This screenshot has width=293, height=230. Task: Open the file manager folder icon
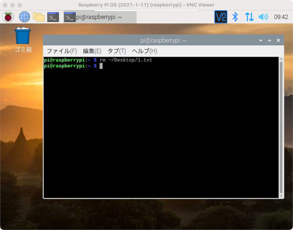[39, 17]
